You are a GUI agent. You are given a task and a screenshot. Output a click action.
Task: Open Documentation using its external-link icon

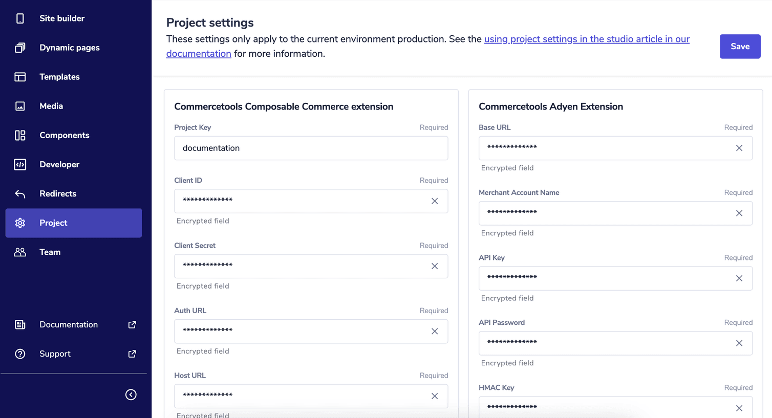tap(132, 324)
